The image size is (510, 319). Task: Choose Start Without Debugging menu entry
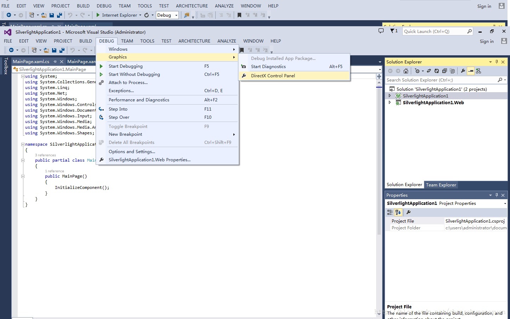coord(167,74)
